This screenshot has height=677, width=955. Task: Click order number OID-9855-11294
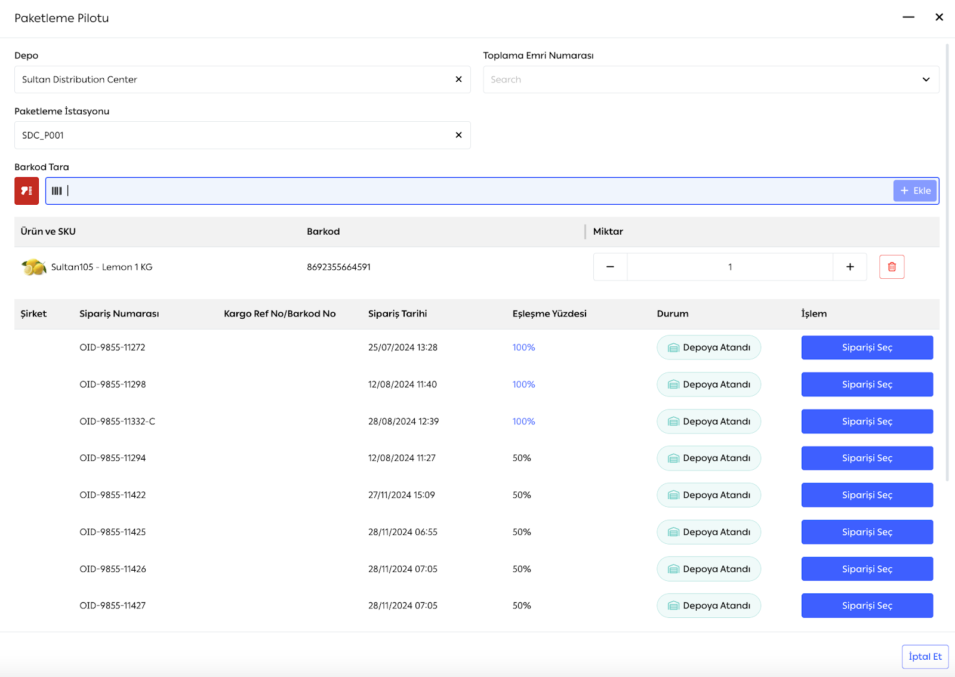click(x=112, y=458)
